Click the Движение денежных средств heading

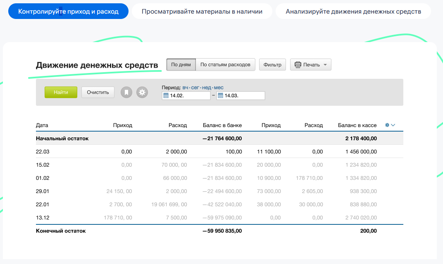coord(97,65)
